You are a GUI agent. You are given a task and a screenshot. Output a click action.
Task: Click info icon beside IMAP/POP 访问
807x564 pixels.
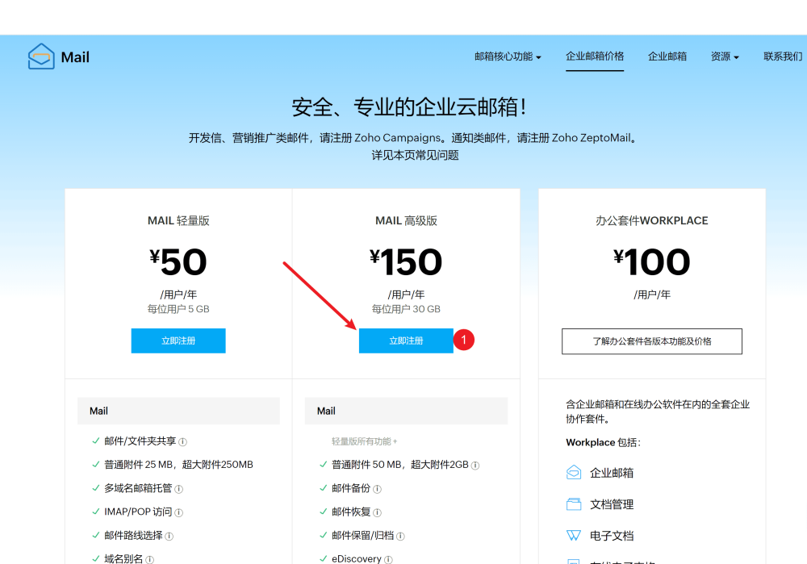[178, 512]
